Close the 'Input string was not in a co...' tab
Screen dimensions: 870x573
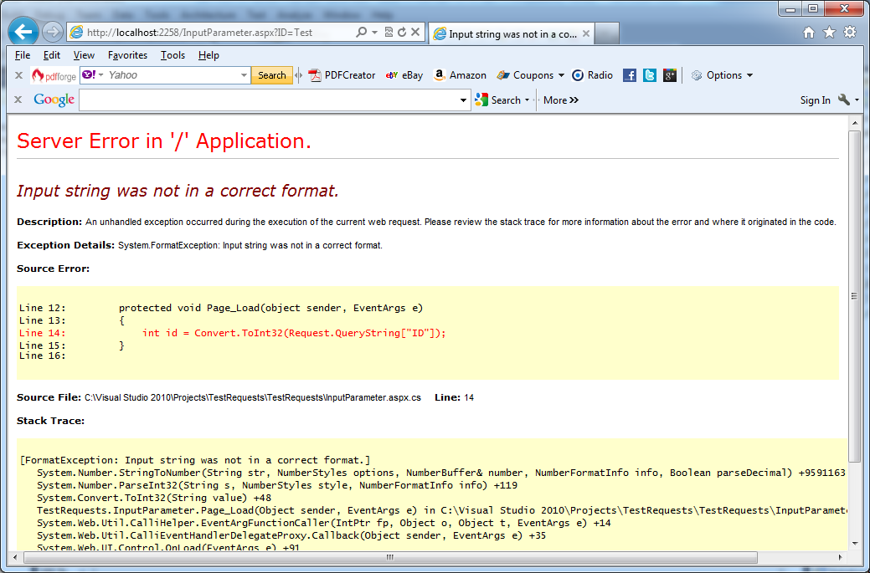[586, 33]
